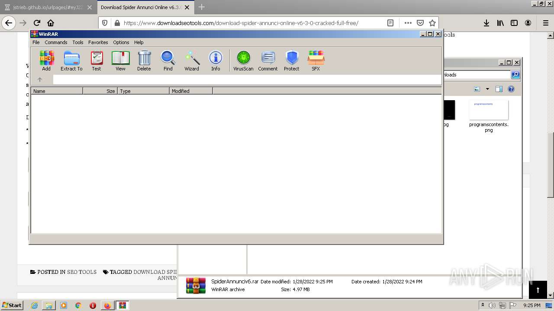Toggle Firefox reader view icon
Image resolution: width=554 pixels, height=311 pixels.
click(x=390, y=23)
